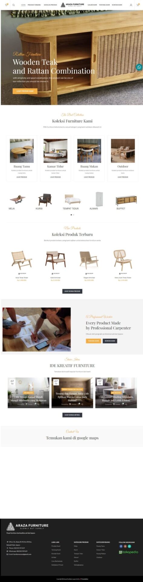Open the Facebook icon in footer

[121, 546]
